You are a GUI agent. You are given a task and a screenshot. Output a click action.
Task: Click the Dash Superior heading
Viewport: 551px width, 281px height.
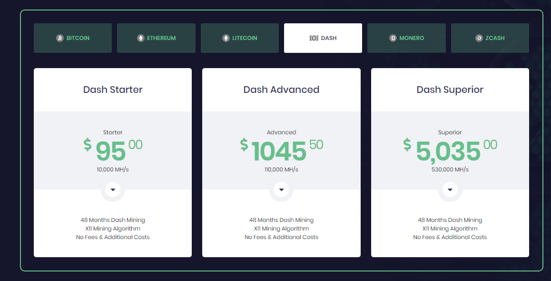tap(450, 90)
